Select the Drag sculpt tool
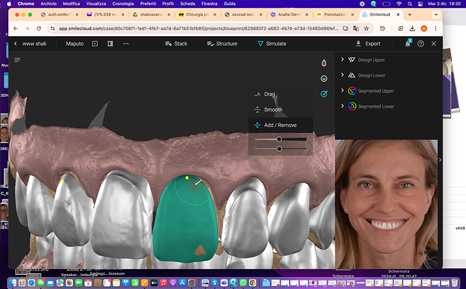466x289 pixels. [x=280, y=94]
